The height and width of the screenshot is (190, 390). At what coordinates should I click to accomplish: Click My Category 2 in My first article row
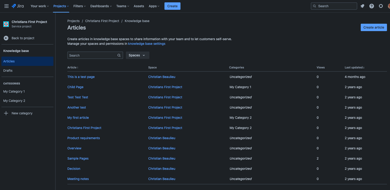240,117
